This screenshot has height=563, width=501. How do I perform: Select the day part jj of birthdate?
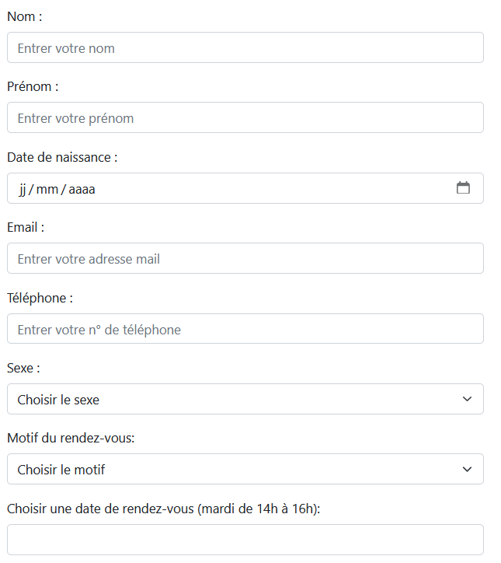point(23,189)
